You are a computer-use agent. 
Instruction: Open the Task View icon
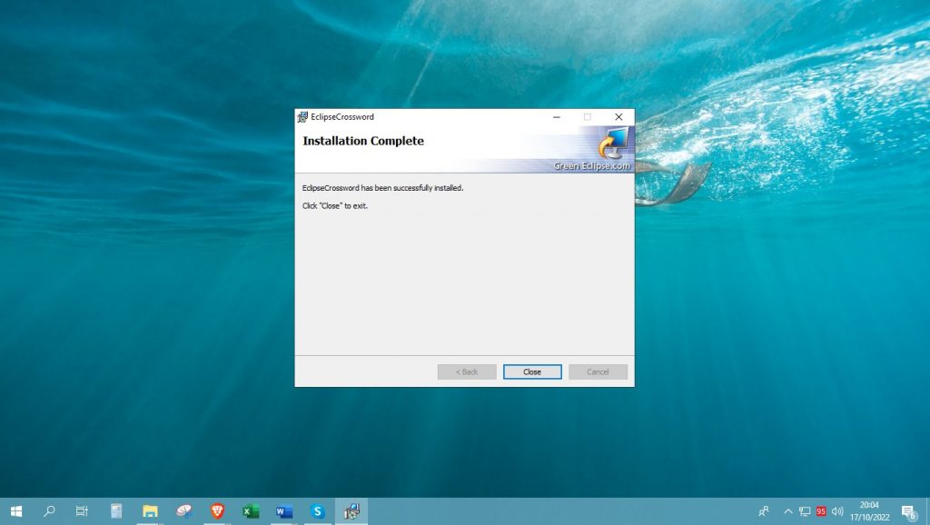(x=81, y=511)
